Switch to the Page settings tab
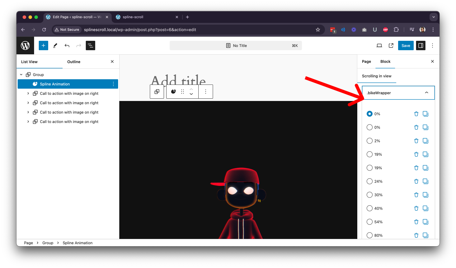This screenshot has width=456, height=268. pyautogui.click(x=366, y=61)
